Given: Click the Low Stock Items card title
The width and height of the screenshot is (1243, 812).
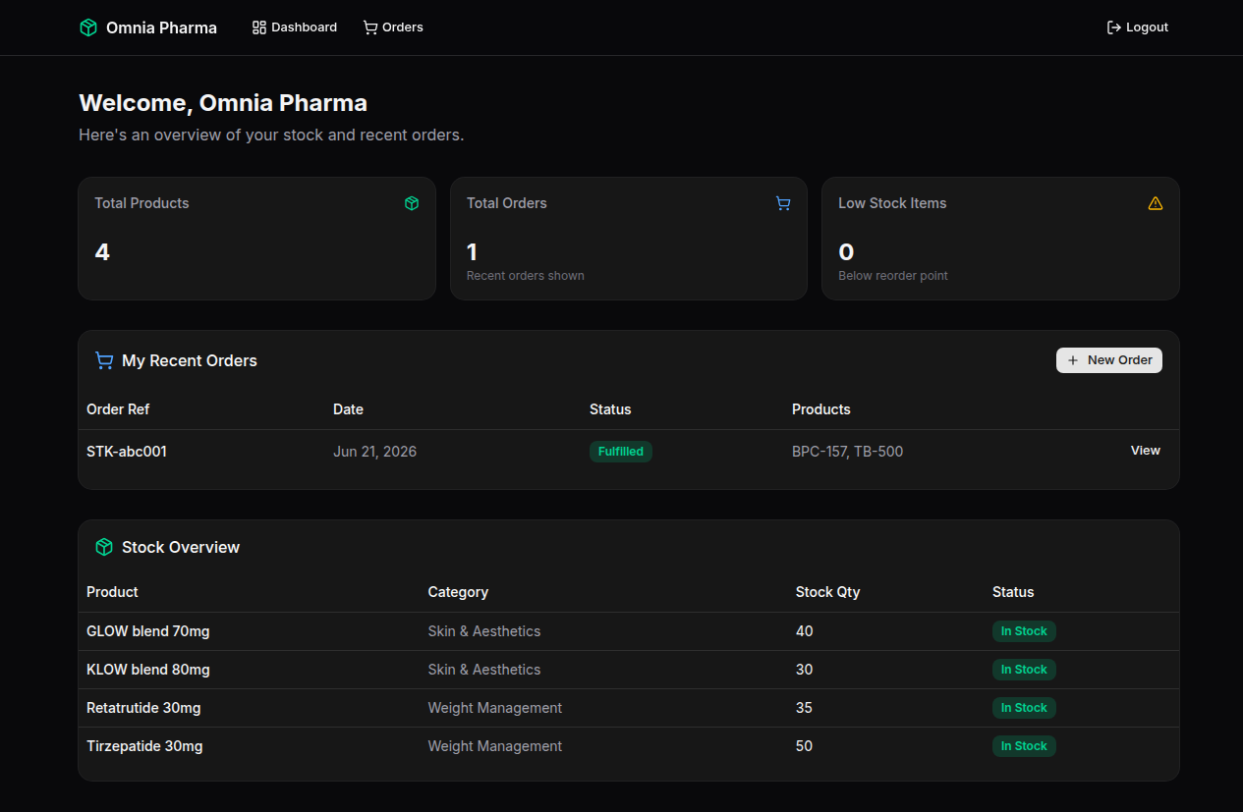Looking at the screenshot, I should pos(892,203).
